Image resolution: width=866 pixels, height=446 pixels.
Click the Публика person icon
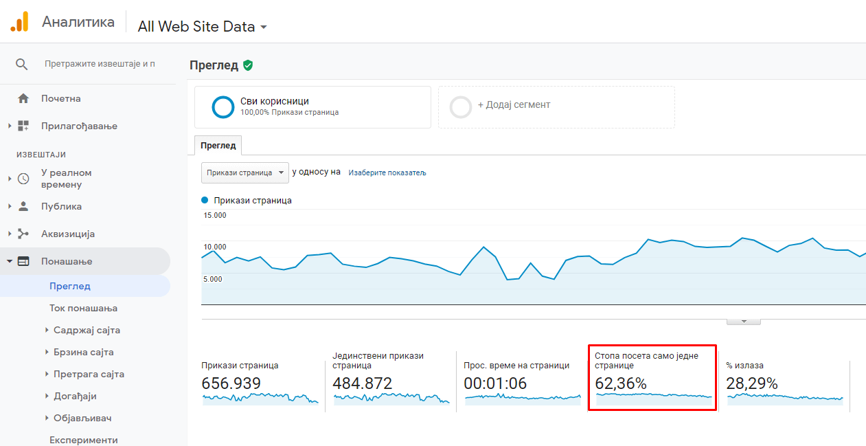pyautogui.click(x=23, y=206)
